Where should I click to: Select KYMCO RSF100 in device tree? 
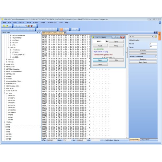click(19, 55)
